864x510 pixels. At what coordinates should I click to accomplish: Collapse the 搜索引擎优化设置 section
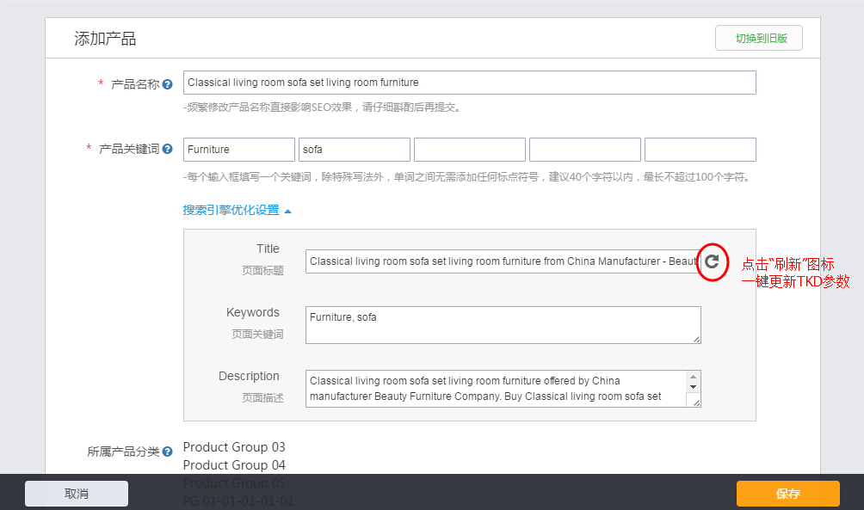point(238,210)
